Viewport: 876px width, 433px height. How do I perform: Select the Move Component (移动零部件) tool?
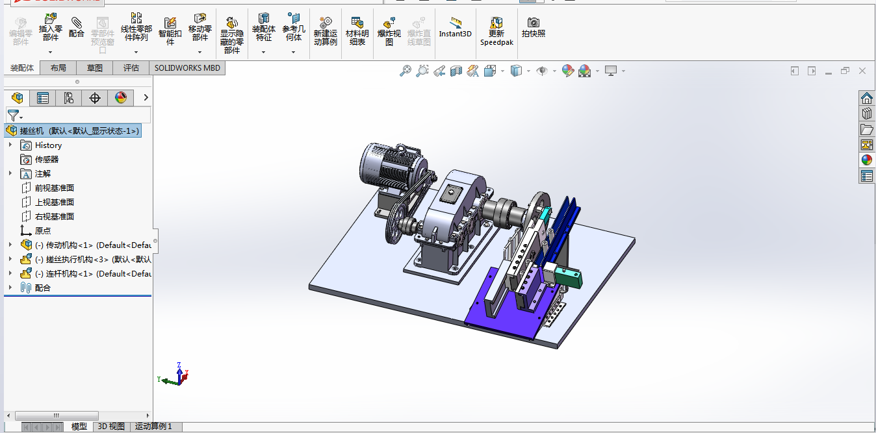click(x=200, y=27)
